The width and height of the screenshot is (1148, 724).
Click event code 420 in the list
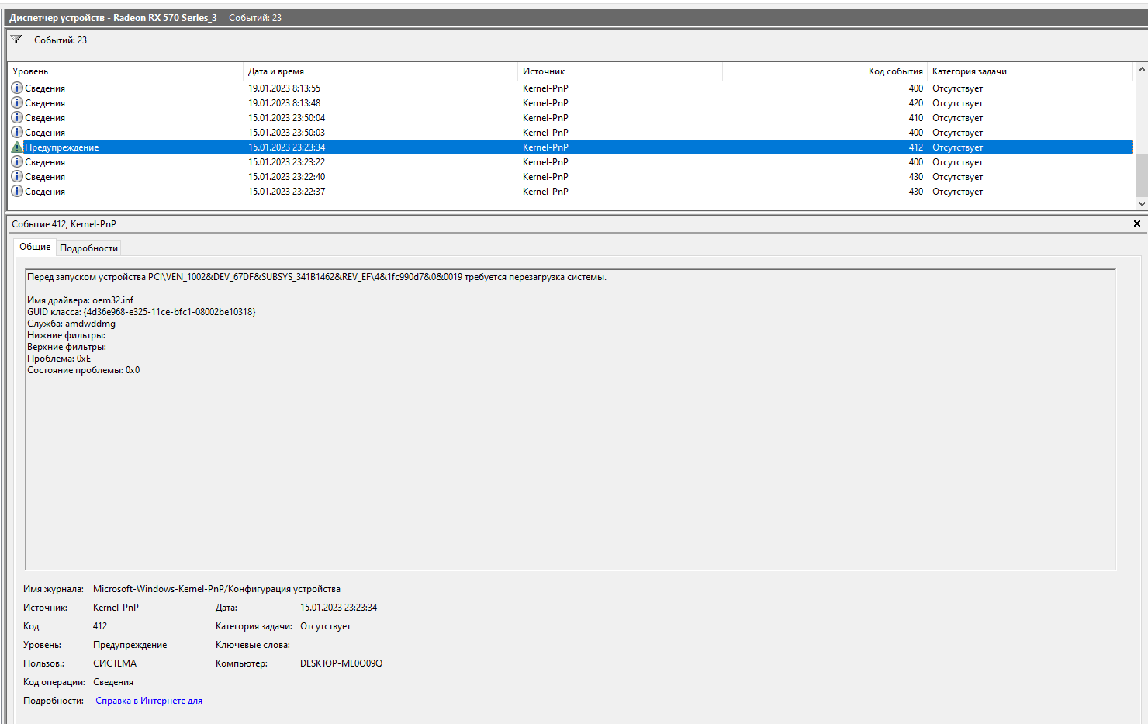(x=915, y=103)
